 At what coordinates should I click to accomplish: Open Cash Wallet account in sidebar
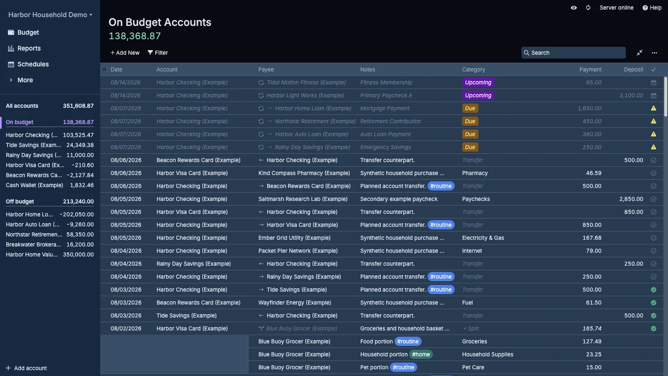pos(50,185)
